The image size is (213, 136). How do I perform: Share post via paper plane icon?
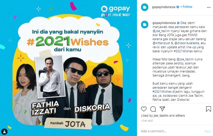pyautogui.click(x=162, y=109)
